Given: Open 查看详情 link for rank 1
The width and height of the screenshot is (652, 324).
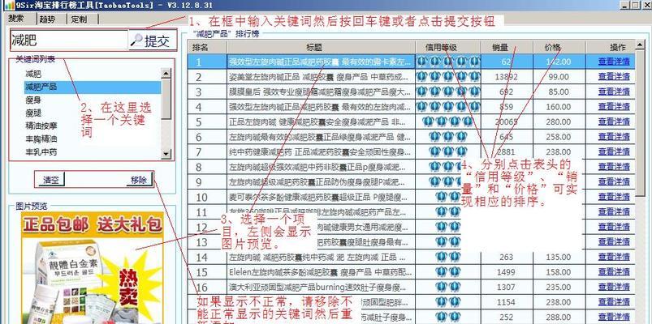Looking at the screenshot, I should click(614, 62).
